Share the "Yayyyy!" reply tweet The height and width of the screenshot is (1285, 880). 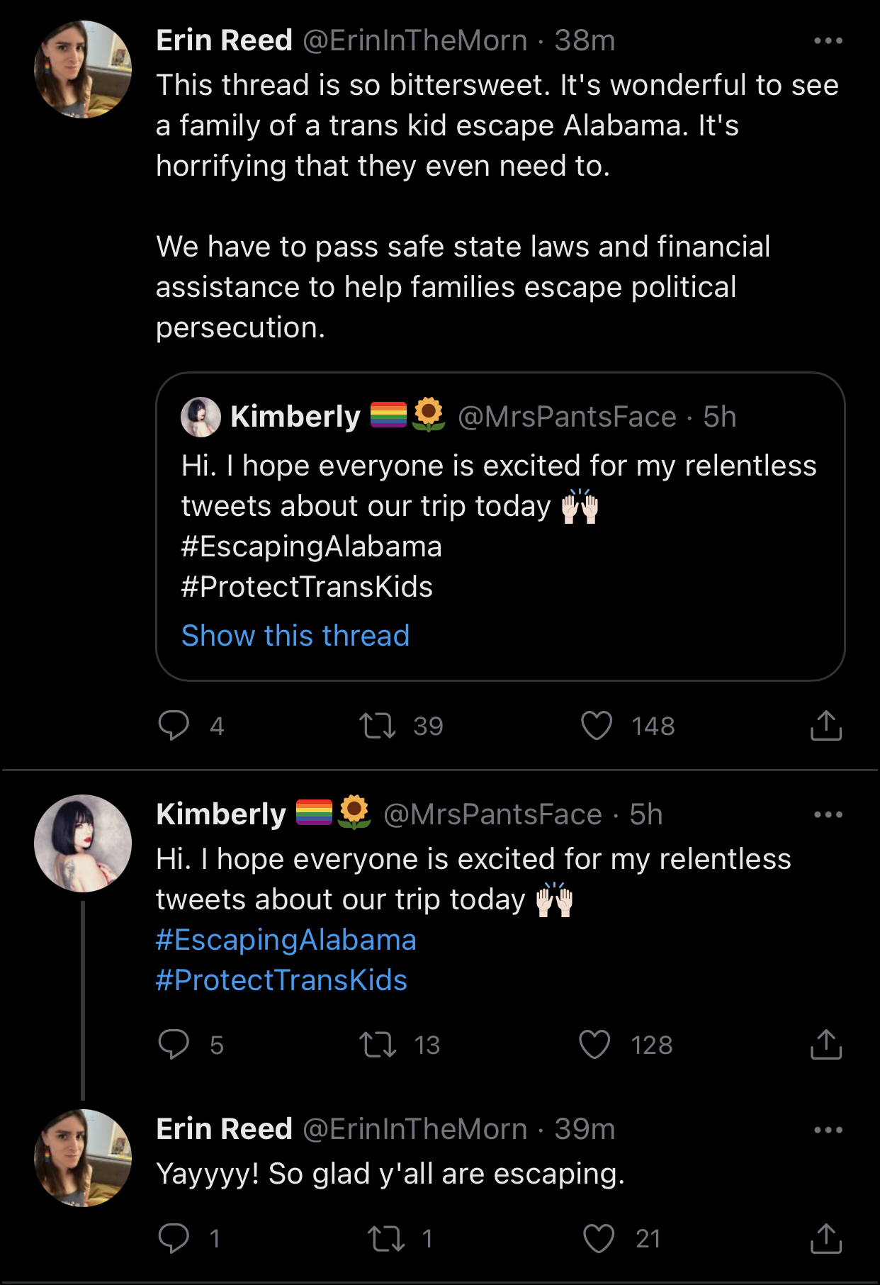point(825,1238)
